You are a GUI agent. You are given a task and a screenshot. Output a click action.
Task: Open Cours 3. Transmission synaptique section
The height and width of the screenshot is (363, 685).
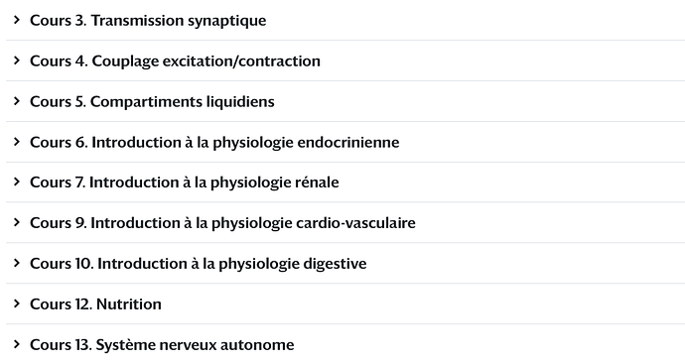pyautogui.click(x=148, y=21)
